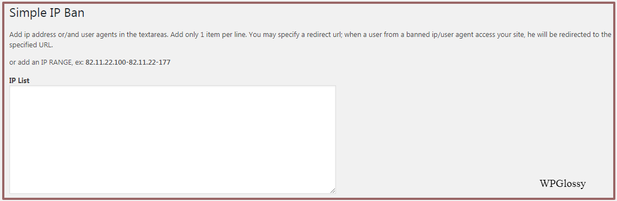The image size is (617, 201).
Task: Select the Simple IP Ban heading
Action: [x=47, y=13]
